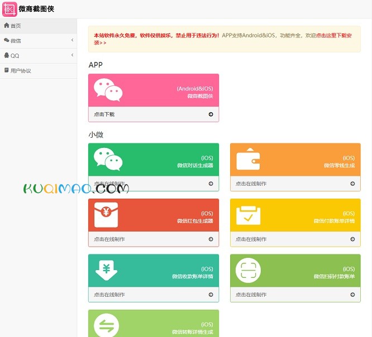372x337 pixels.
Task: Click the 微信红包生成器 card title
Action: click(x=195, y=221)
